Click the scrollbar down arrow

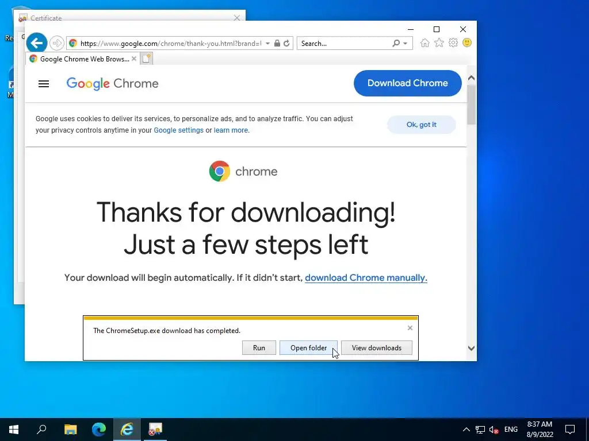472,348
